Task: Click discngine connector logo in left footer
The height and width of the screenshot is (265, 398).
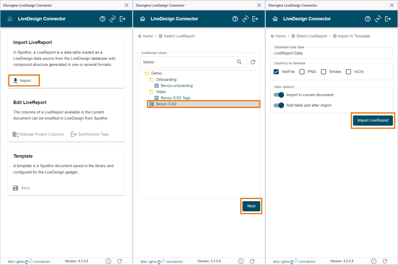Action: [x=29, y=261]
